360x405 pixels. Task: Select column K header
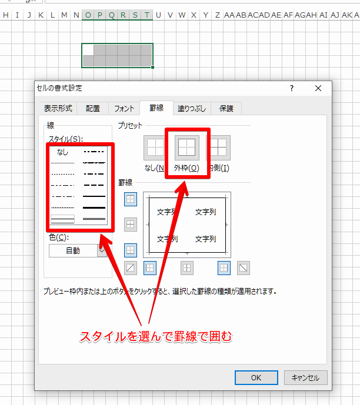41,15
